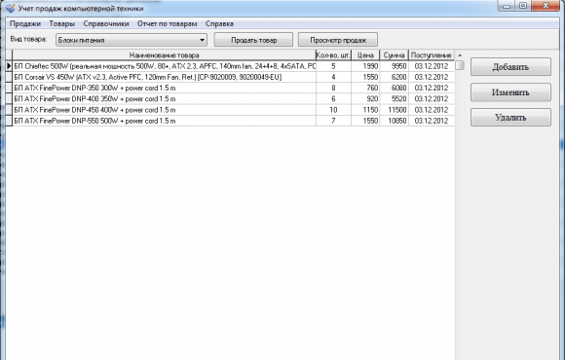Image resolution: width=565 pixels, height=360 pixels.
Task: Sort by Цена column header
Action: [x=365, y=55]
